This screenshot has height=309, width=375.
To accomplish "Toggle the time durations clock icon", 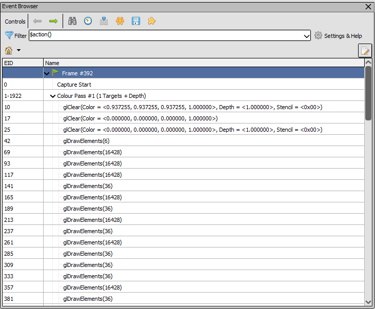I will pos(88,21).
